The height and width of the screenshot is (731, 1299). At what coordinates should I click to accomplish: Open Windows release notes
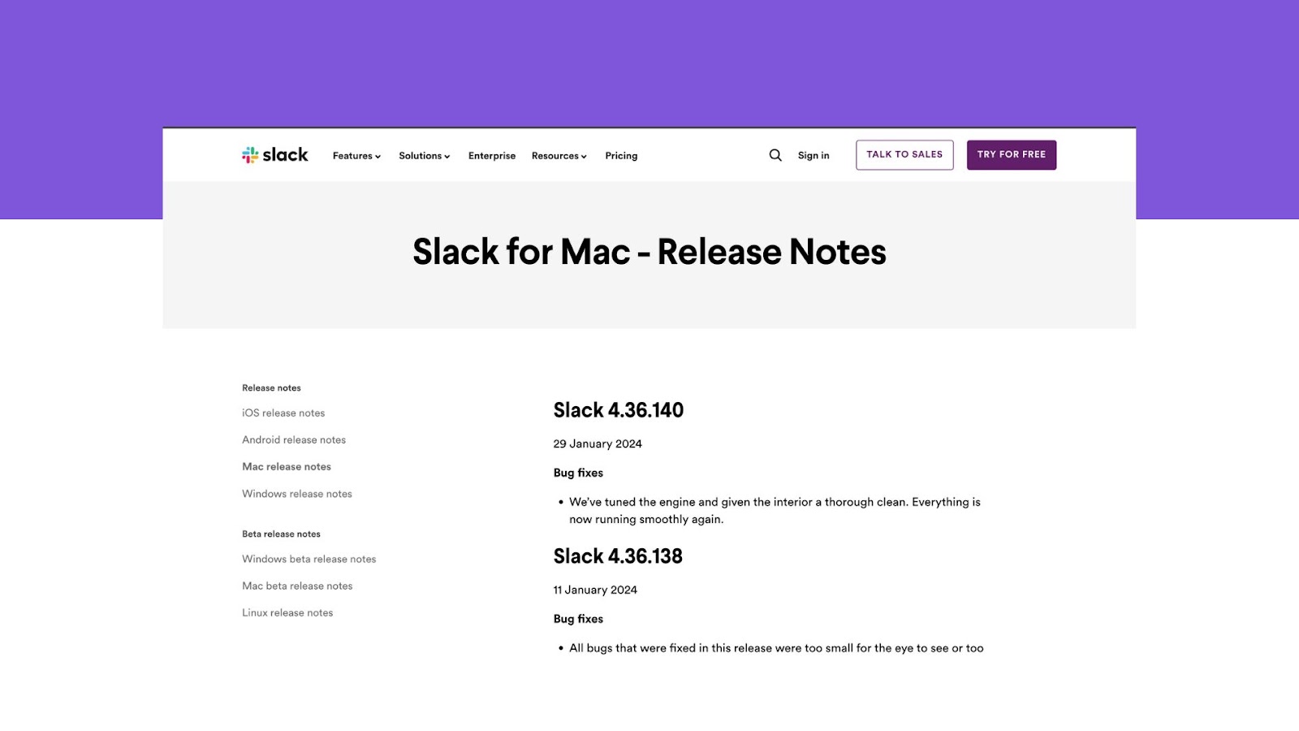296,493
